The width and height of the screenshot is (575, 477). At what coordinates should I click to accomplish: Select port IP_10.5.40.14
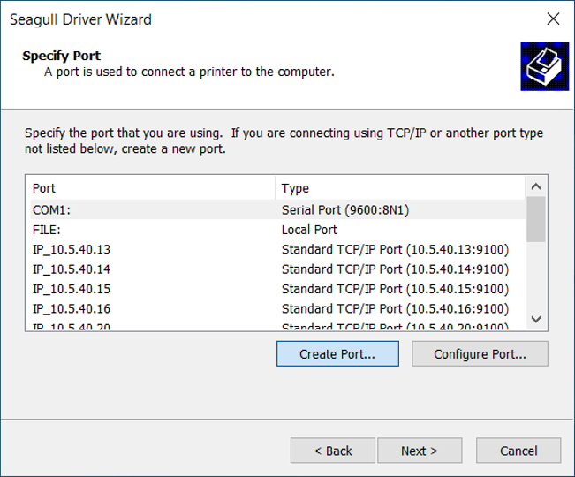277,269
